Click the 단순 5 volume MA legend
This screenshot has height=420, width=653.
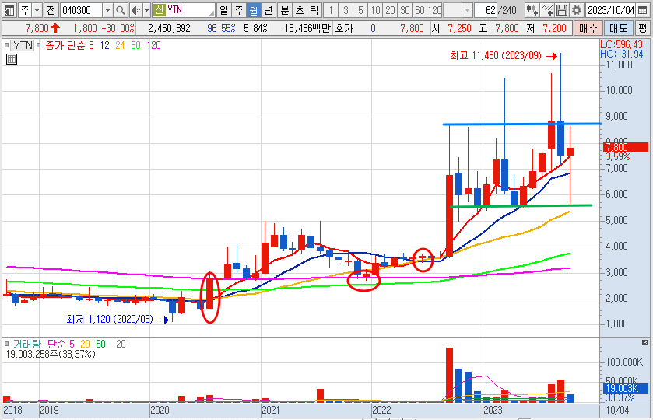pos(61,344)
